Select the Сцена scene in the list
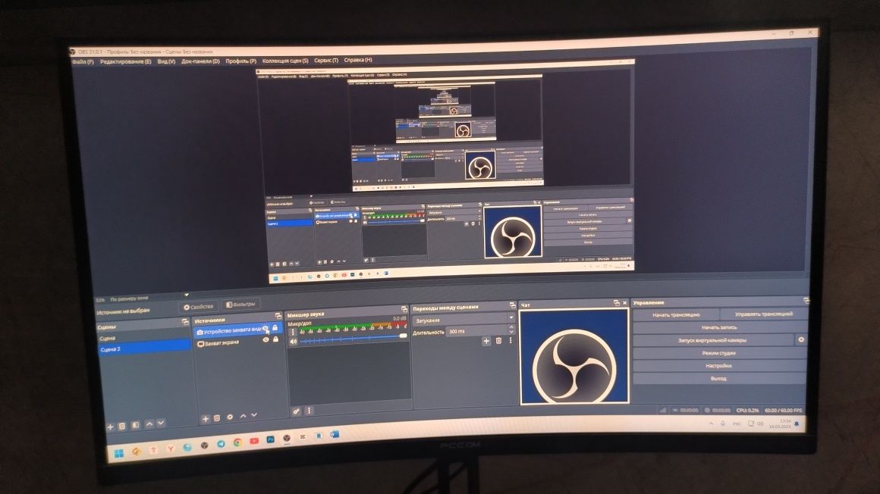 [145, 338]
